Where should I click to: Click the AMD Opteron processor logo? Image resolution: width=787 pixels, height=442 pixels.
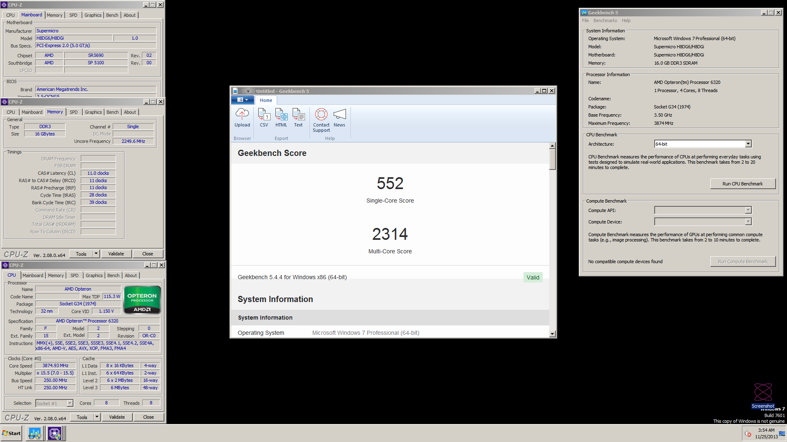click(142, 300)
